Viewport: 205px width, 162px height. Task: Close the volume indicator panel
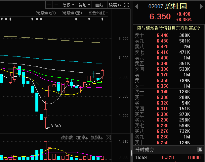(x=108, y=137)
